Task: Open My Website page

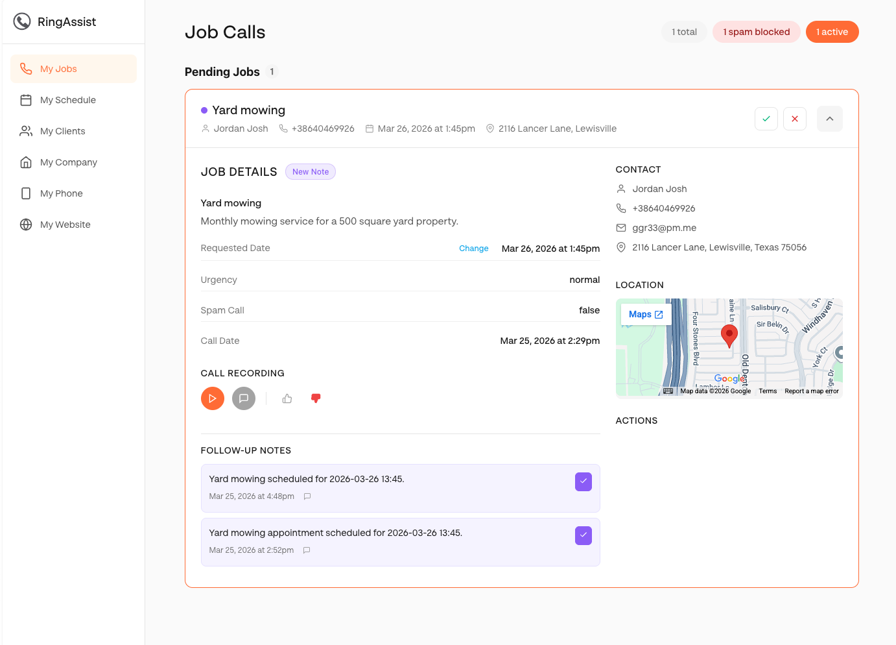Action: 73,225
